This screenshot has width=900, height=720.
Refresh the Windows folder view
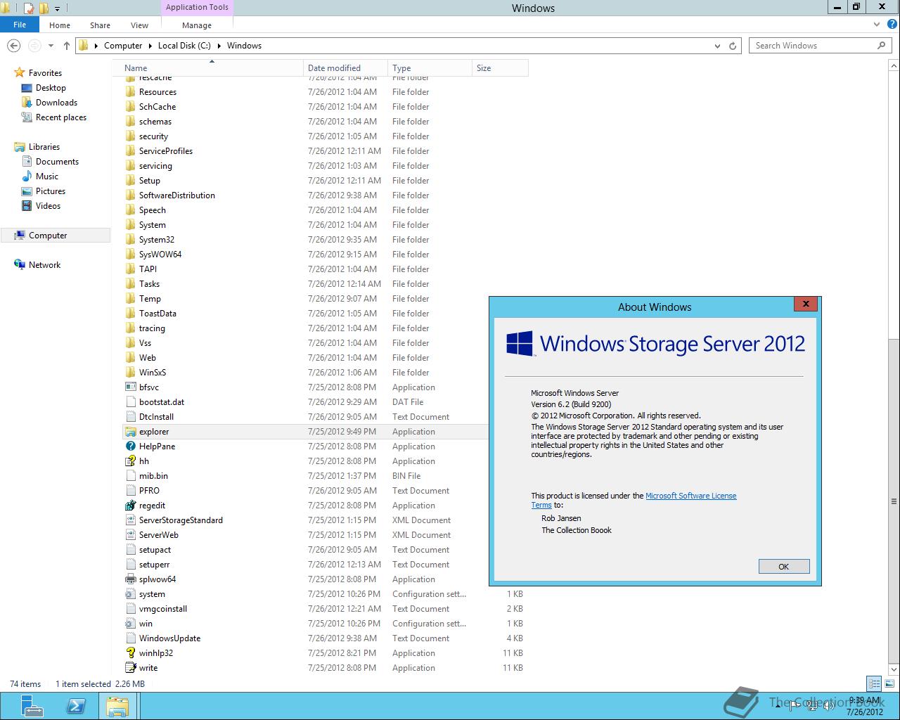tap(733, 46)
